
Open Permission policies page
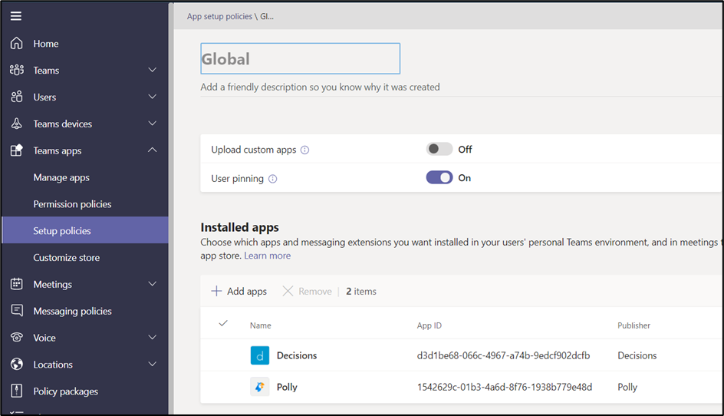point(72,204)
